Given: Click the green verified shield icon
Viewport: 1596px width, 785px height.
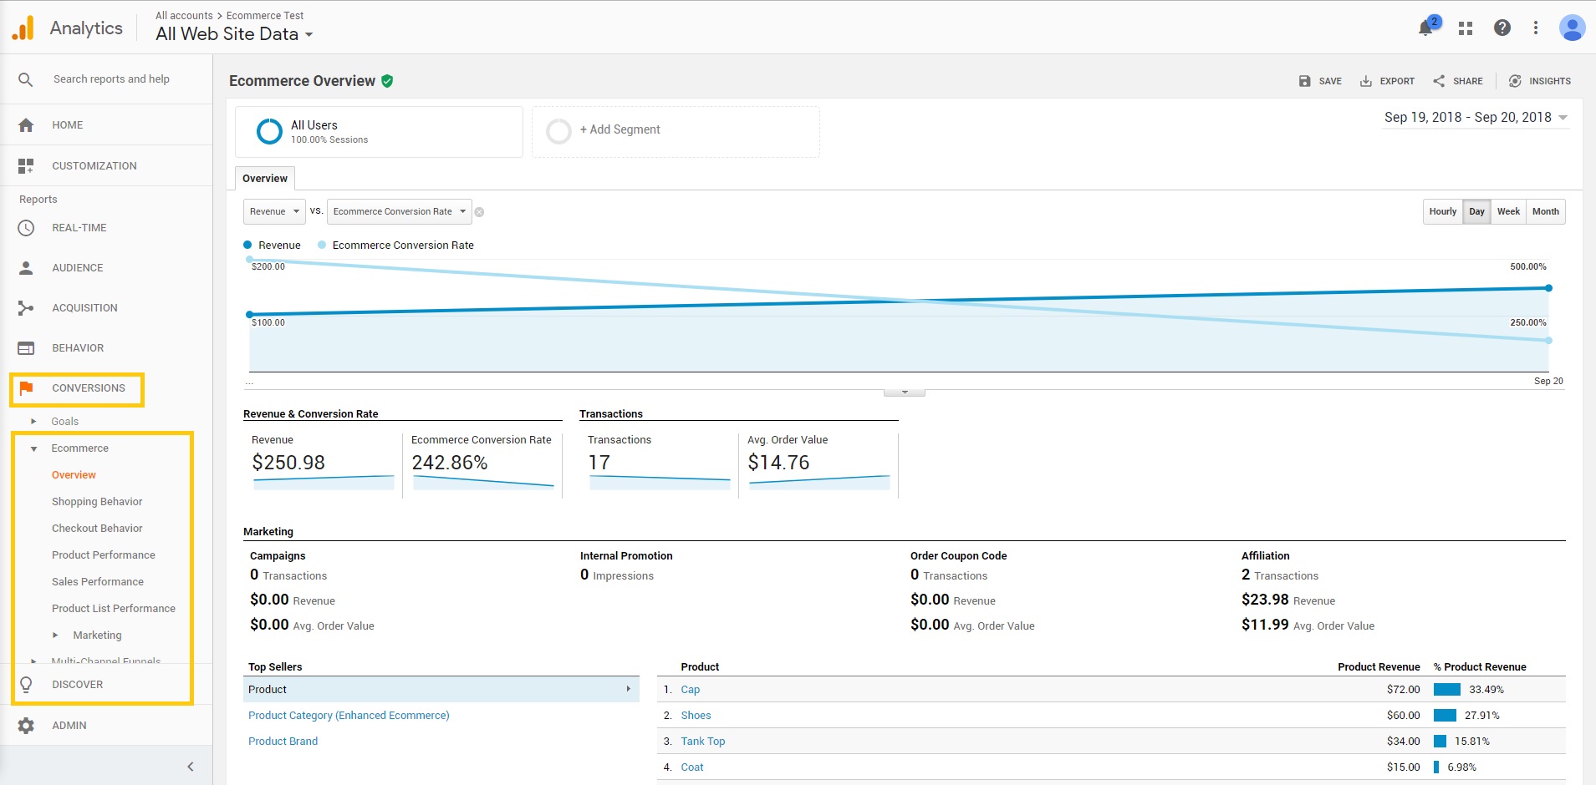Looking at the screenshot, I should point(387,81).
